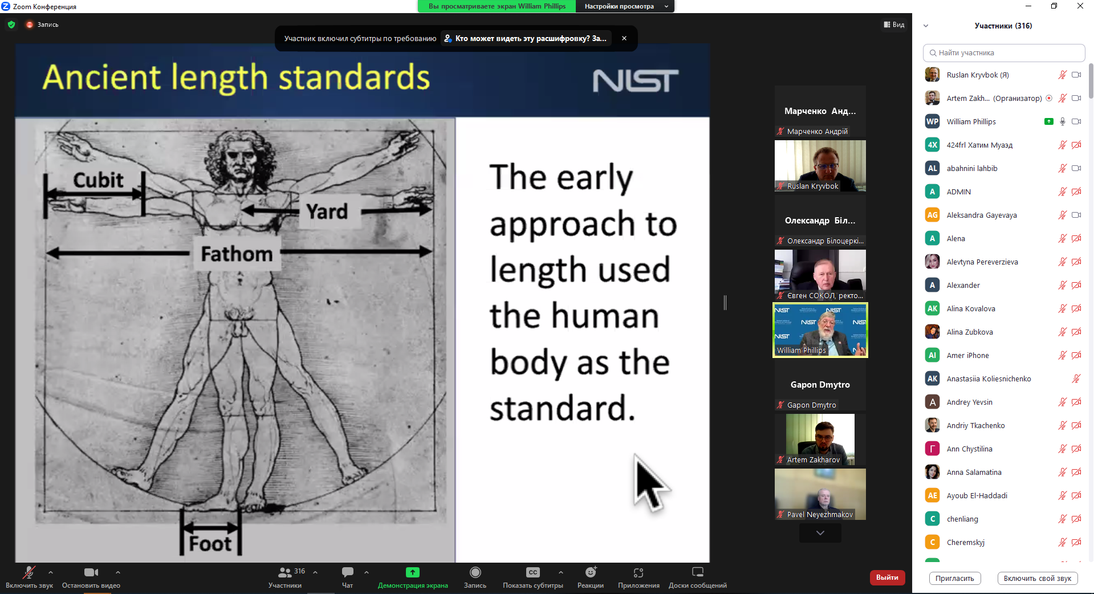Expand the arrow next to Чат
Image resolution: width=1094 pixels, height=594 pixels.
(367, 572)
